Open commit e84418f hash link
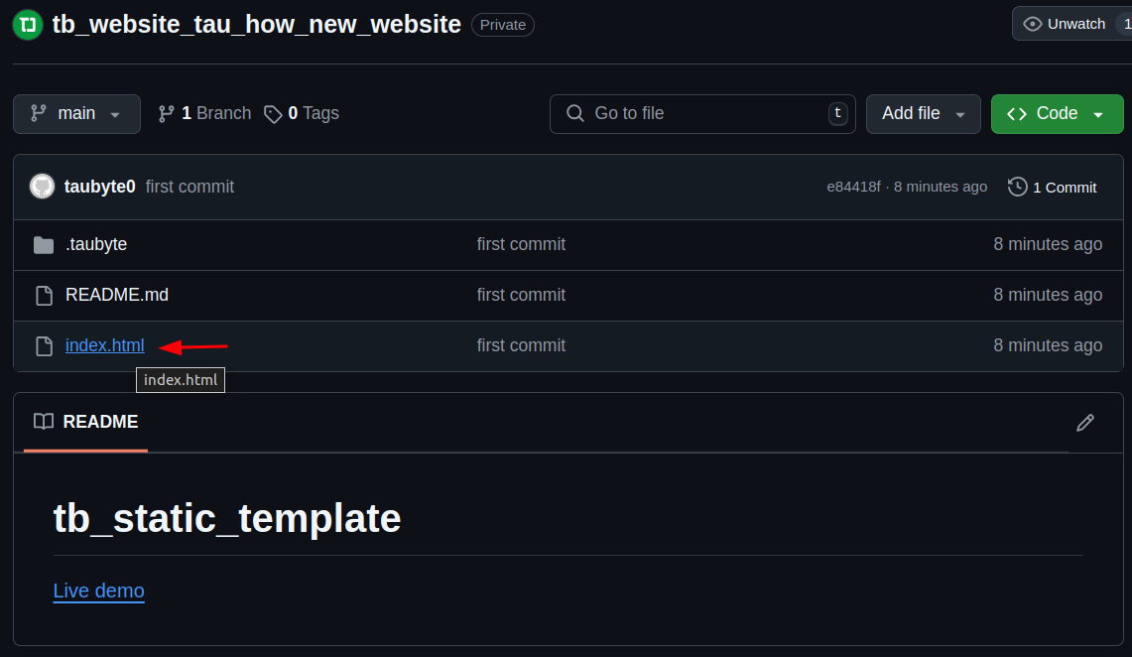Viewport: 1132px width, 657px height. tap(853, 187)
